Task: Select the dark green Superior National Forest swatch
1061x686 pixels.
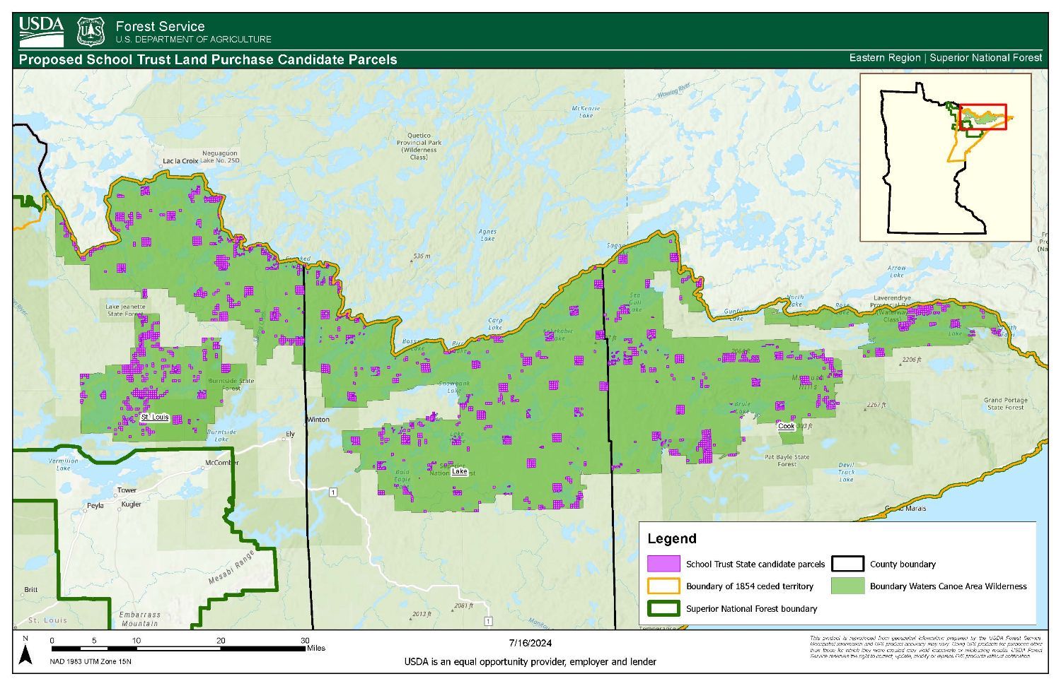Action: 663,608
